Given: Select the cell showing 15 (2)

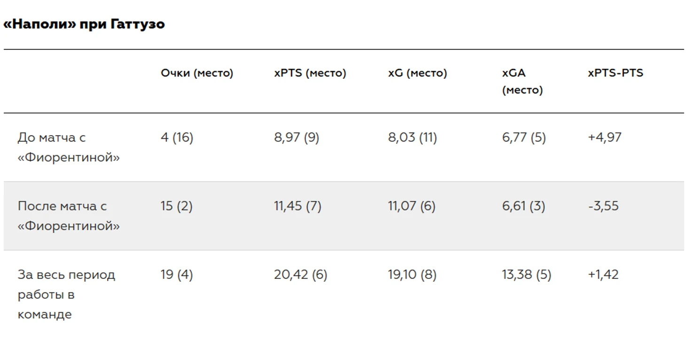Looking at the screenshot, I should [176, 206].
